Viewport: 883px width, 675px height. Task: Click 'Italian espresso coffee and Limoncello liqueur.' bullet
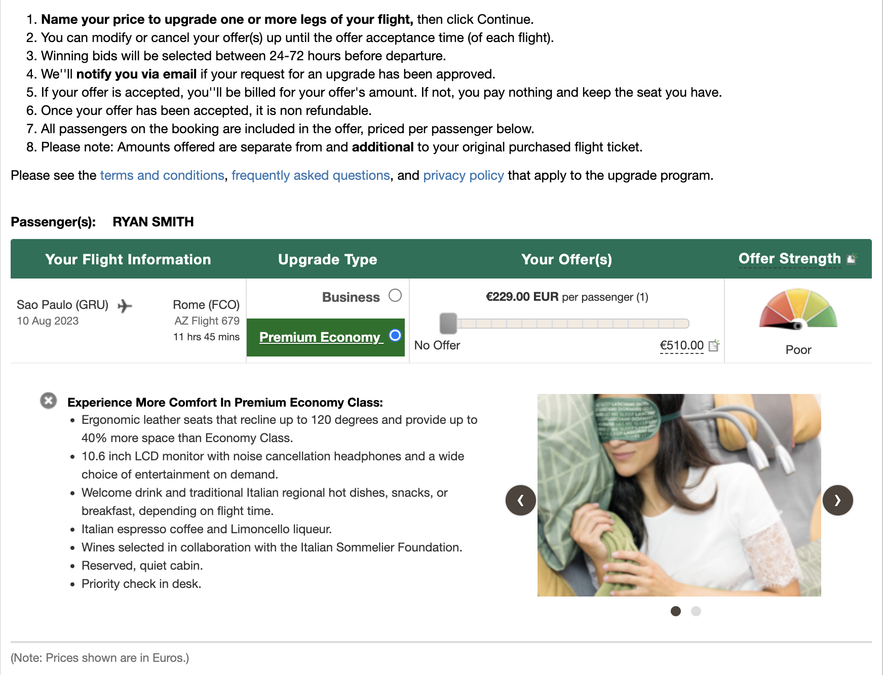[207, 529]
